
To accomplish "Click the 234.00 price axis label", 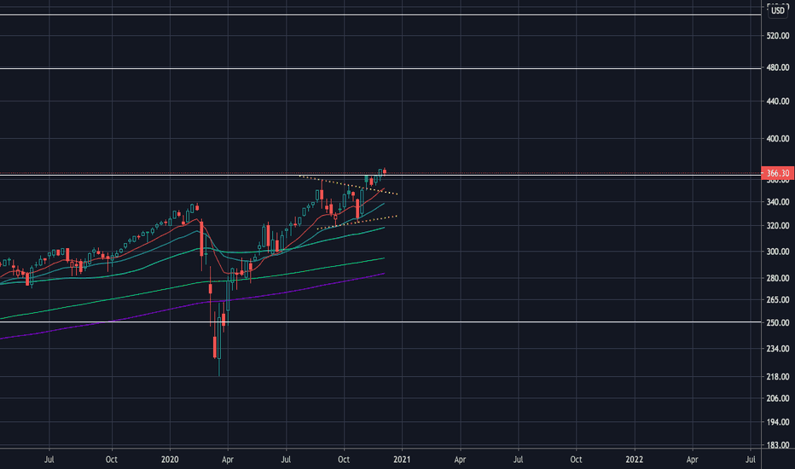I will coord(778,349).
